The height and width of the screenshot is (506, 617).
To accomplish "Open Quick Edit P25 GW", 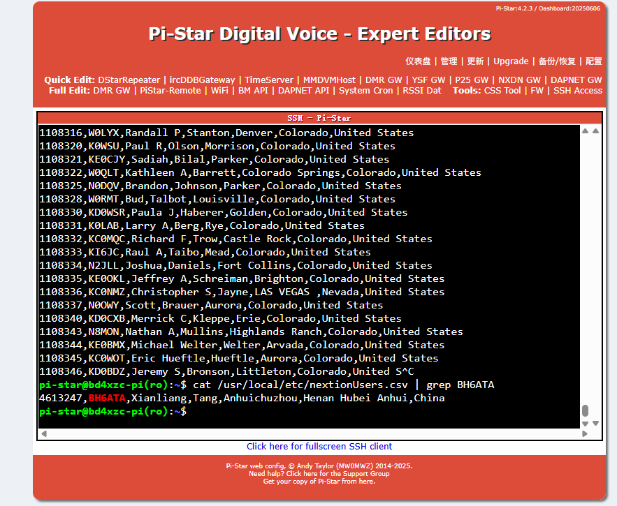I will 472,80.
